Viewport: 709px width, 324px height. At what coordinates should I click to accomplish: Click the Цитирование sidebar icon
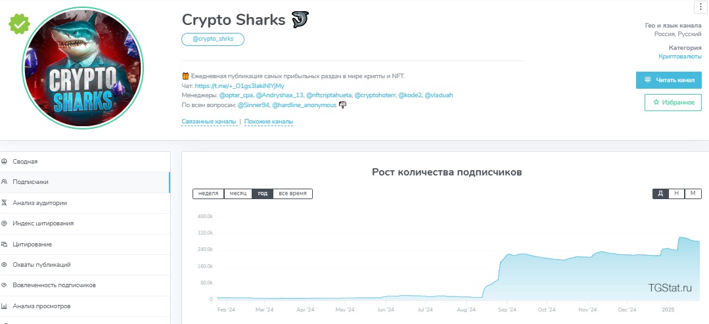(x=4, y=244)
